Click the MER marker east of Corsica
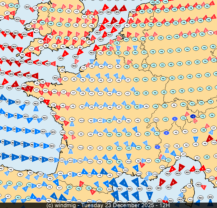Screen dimensions: 217x208 pyautogui.click(x=199, y=185)
